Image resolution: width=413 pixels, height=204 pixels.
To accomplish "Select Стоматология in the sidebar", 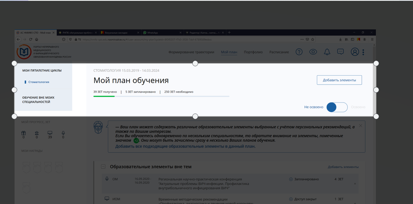I will click(x=39, y=82).
